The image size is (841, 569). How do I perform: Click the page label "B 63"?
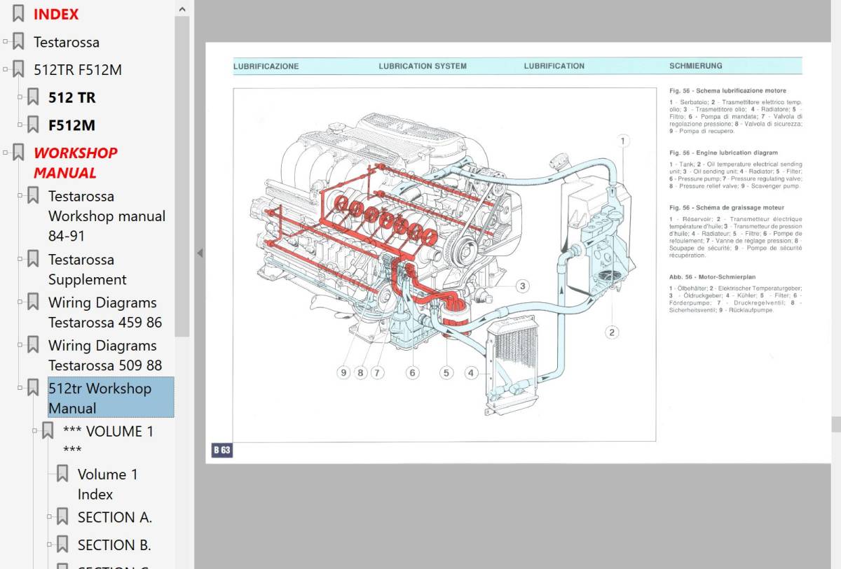pos(222,450)
